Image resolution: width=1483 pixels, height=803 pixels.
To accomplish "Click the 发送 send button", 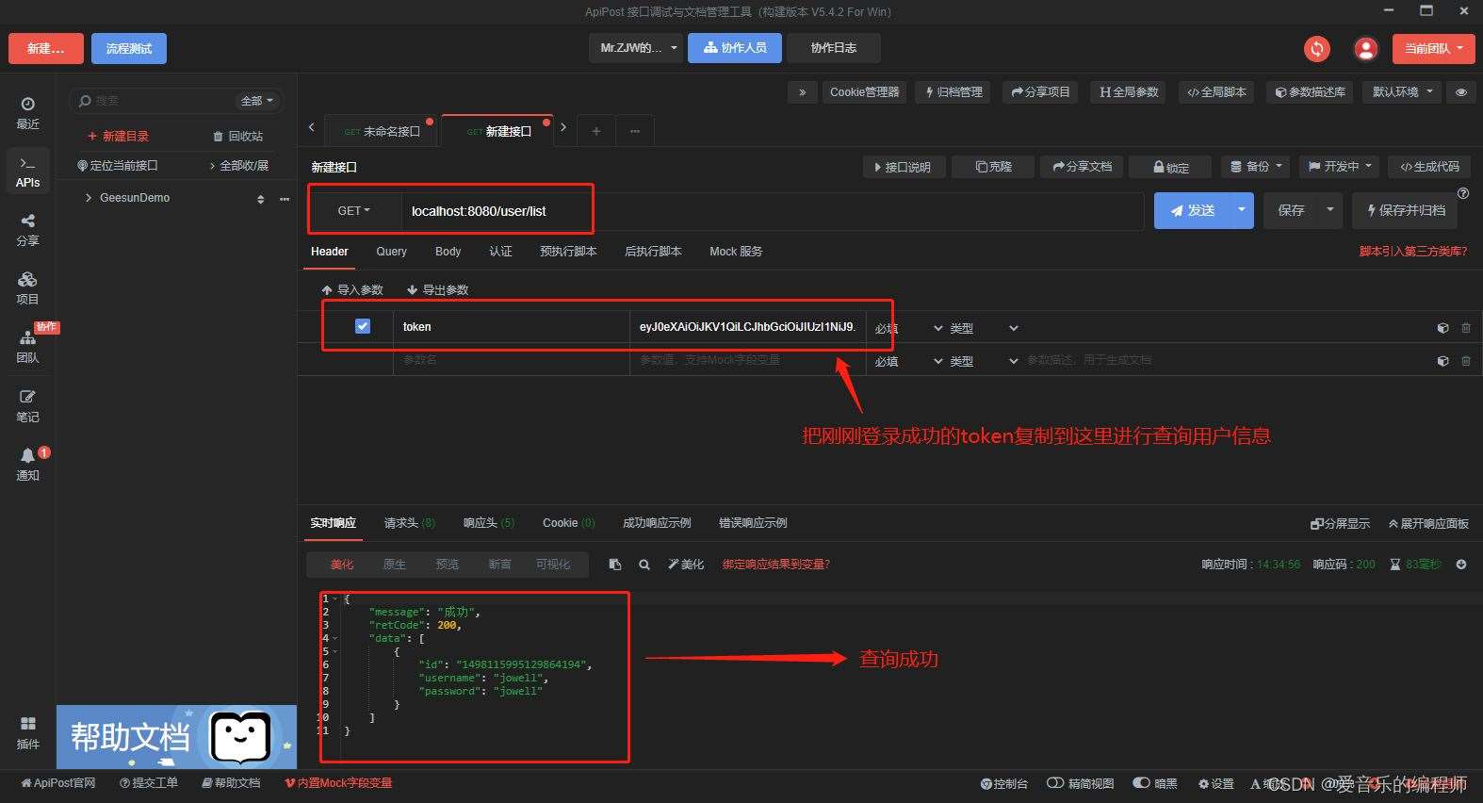I will coord(1191,210).
